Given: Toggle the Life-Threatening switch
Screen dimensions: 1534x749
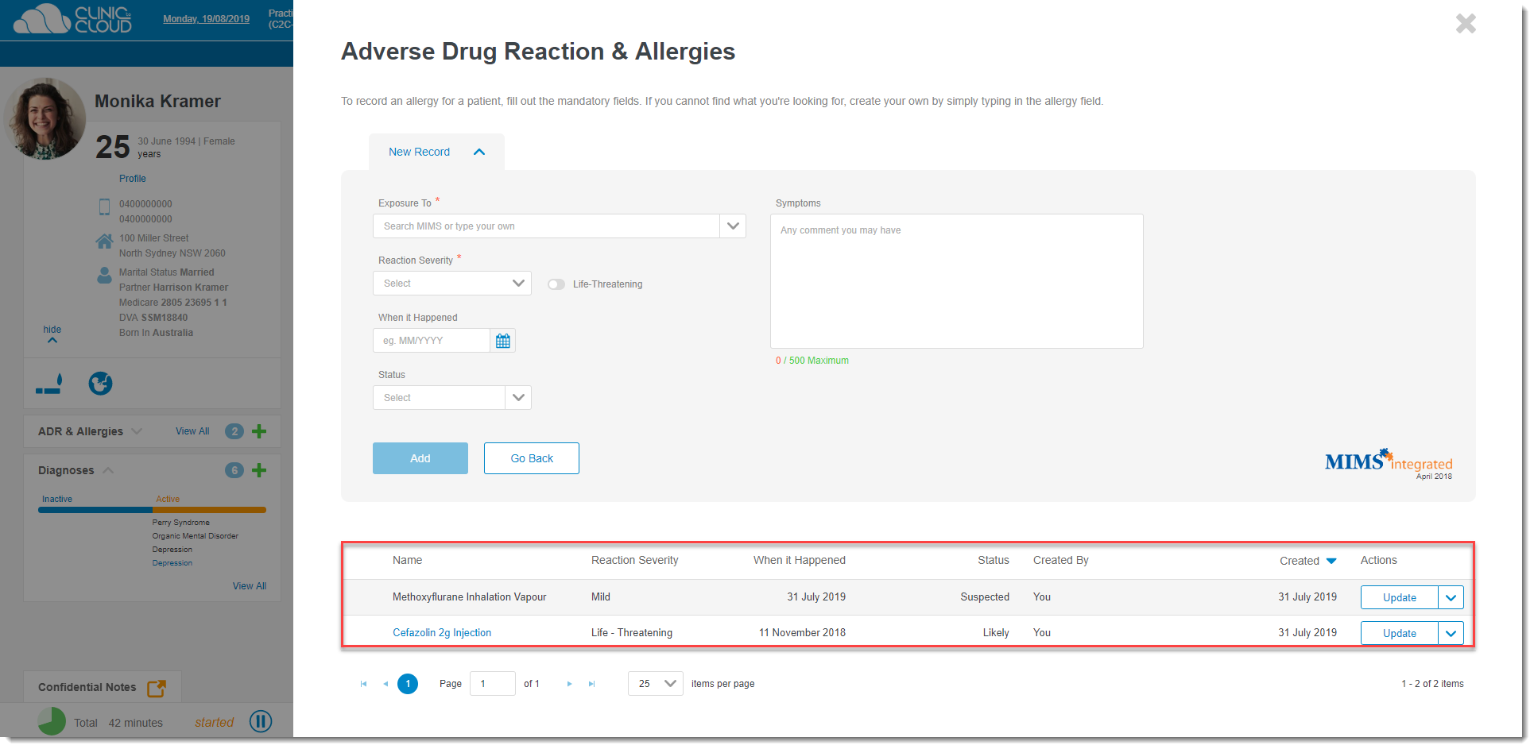Looking at the screenshot, I should click(x=556, y=284).
